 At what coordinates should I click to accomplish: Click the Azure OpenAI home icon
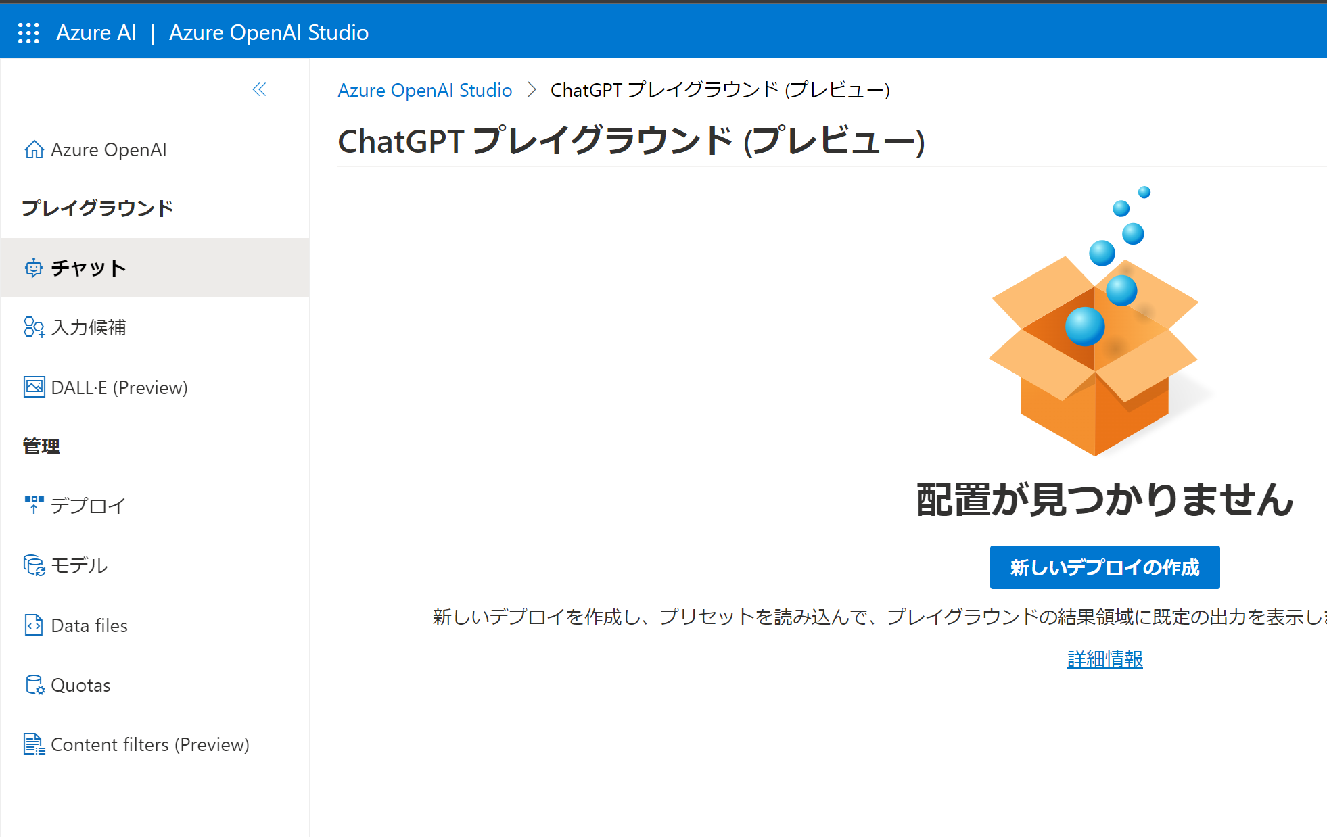click(x=34, y=149)
